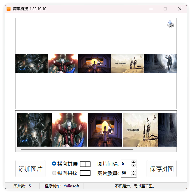Click the printer icon in preview area
The image size is (192, 194).
[171, 24]
